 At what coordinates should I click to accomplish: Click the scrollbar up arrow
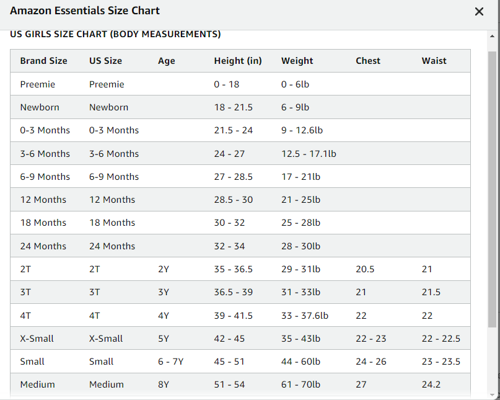tap(492, 36)
